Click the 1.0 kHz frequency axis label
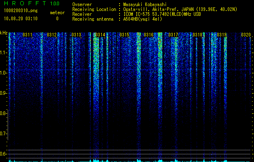Viewport: 254px width, 162px height. (3, 73)
